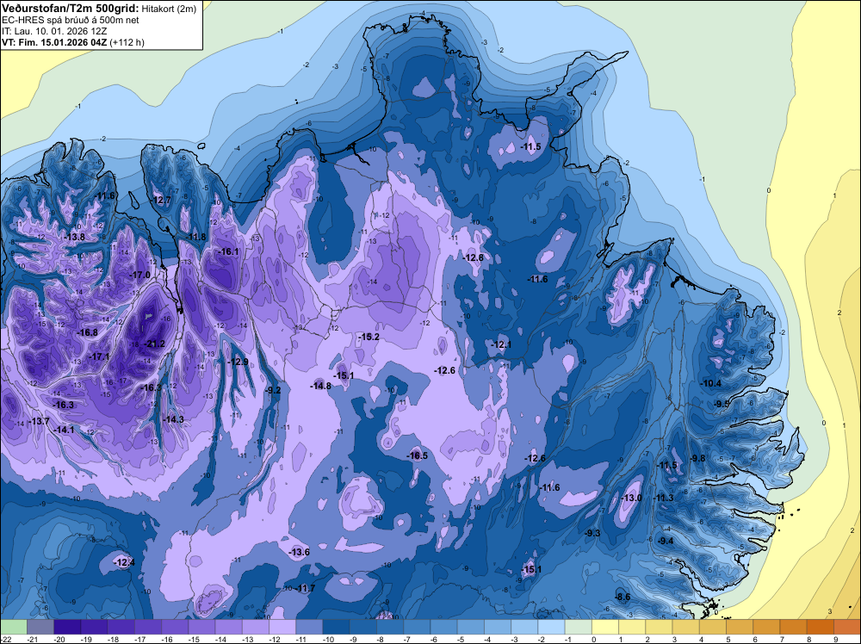
Task: Click the -8.6 temperature label
Action: (623, 597)
